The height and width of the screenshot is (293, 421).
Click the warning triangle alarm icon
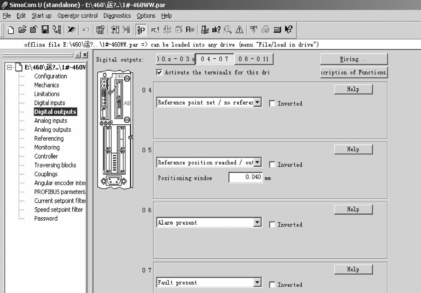pos(239,30)
